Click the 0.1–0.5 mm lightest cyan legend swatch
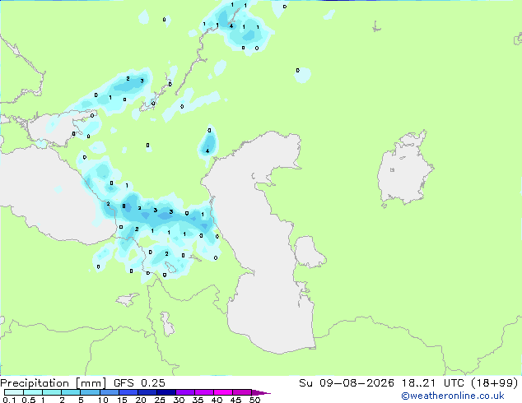The height and width of the screenshot is (403, 522). (x=14, y=392)
